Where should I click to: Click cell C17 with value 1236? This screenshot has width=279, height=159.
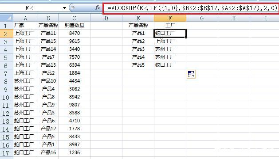tap(75, 152)
